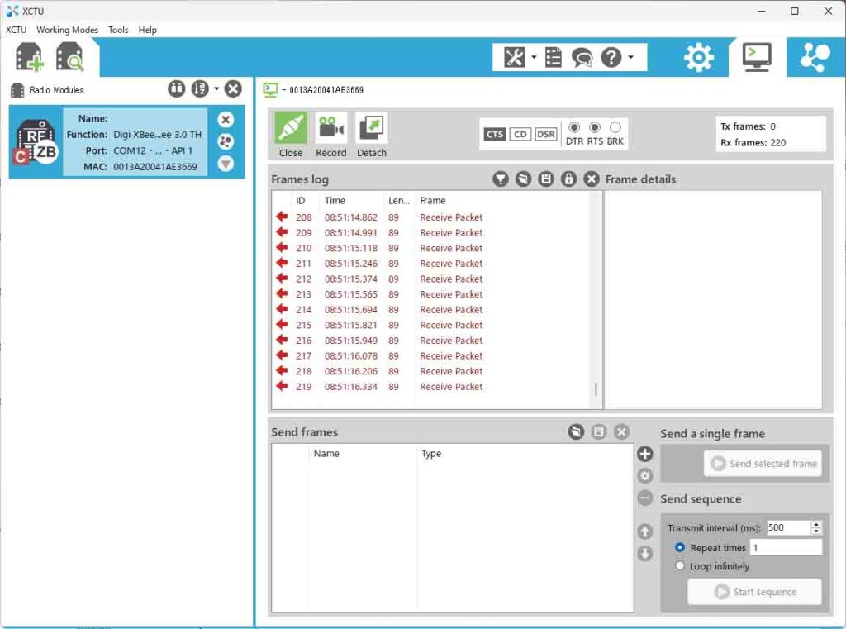Switch to Consoles working mode

coord(757,57)
